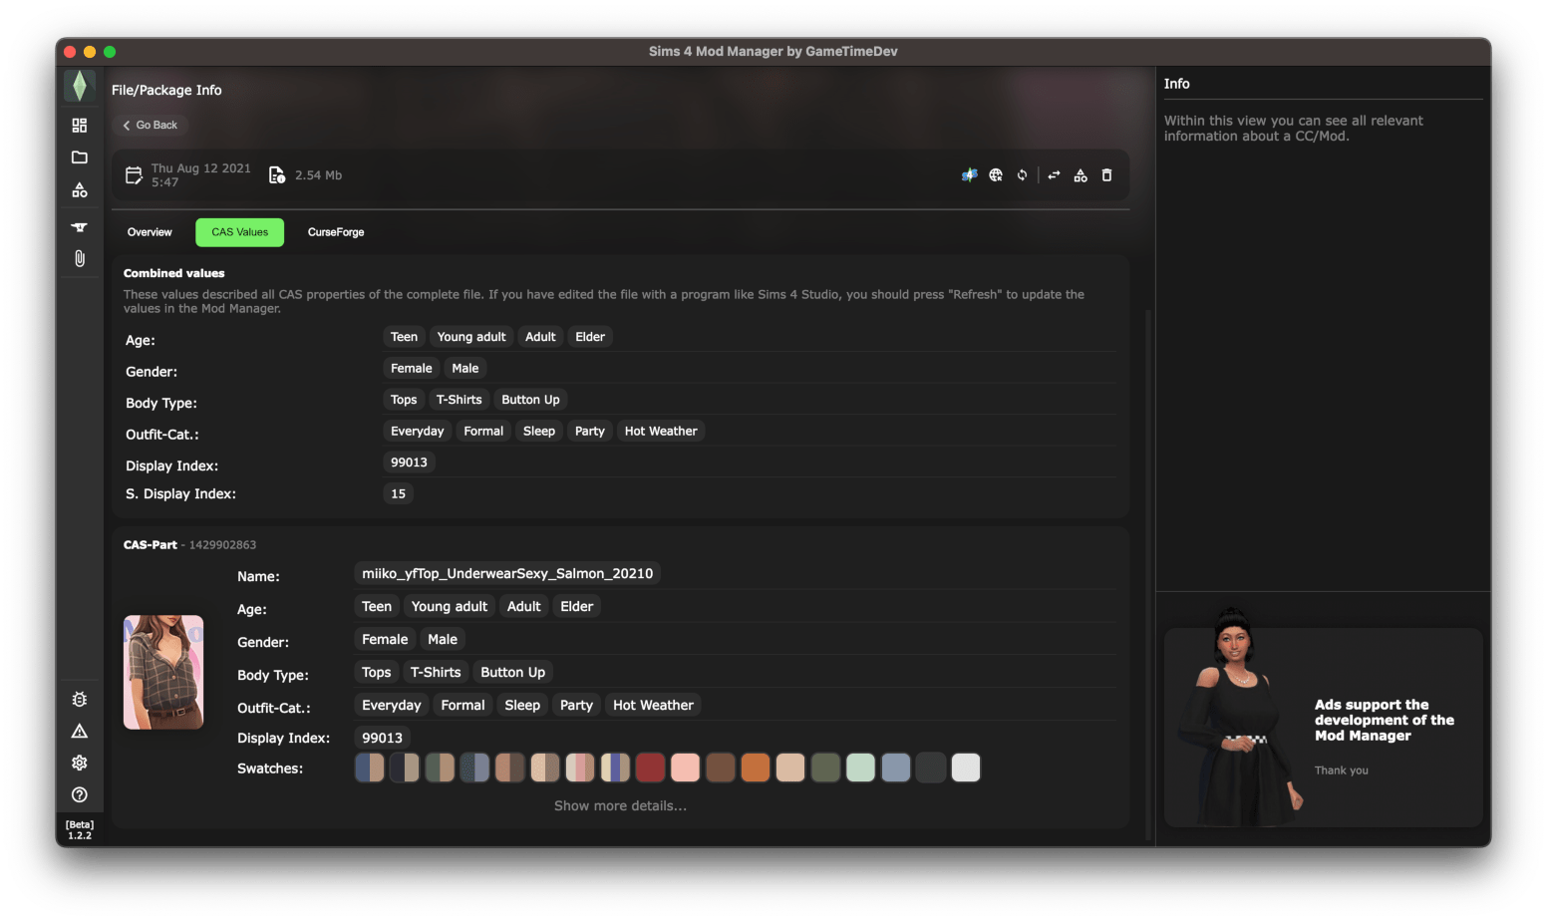Switch to the Overview tab
The image size is (1547, 921).
(x=150, y=232)
